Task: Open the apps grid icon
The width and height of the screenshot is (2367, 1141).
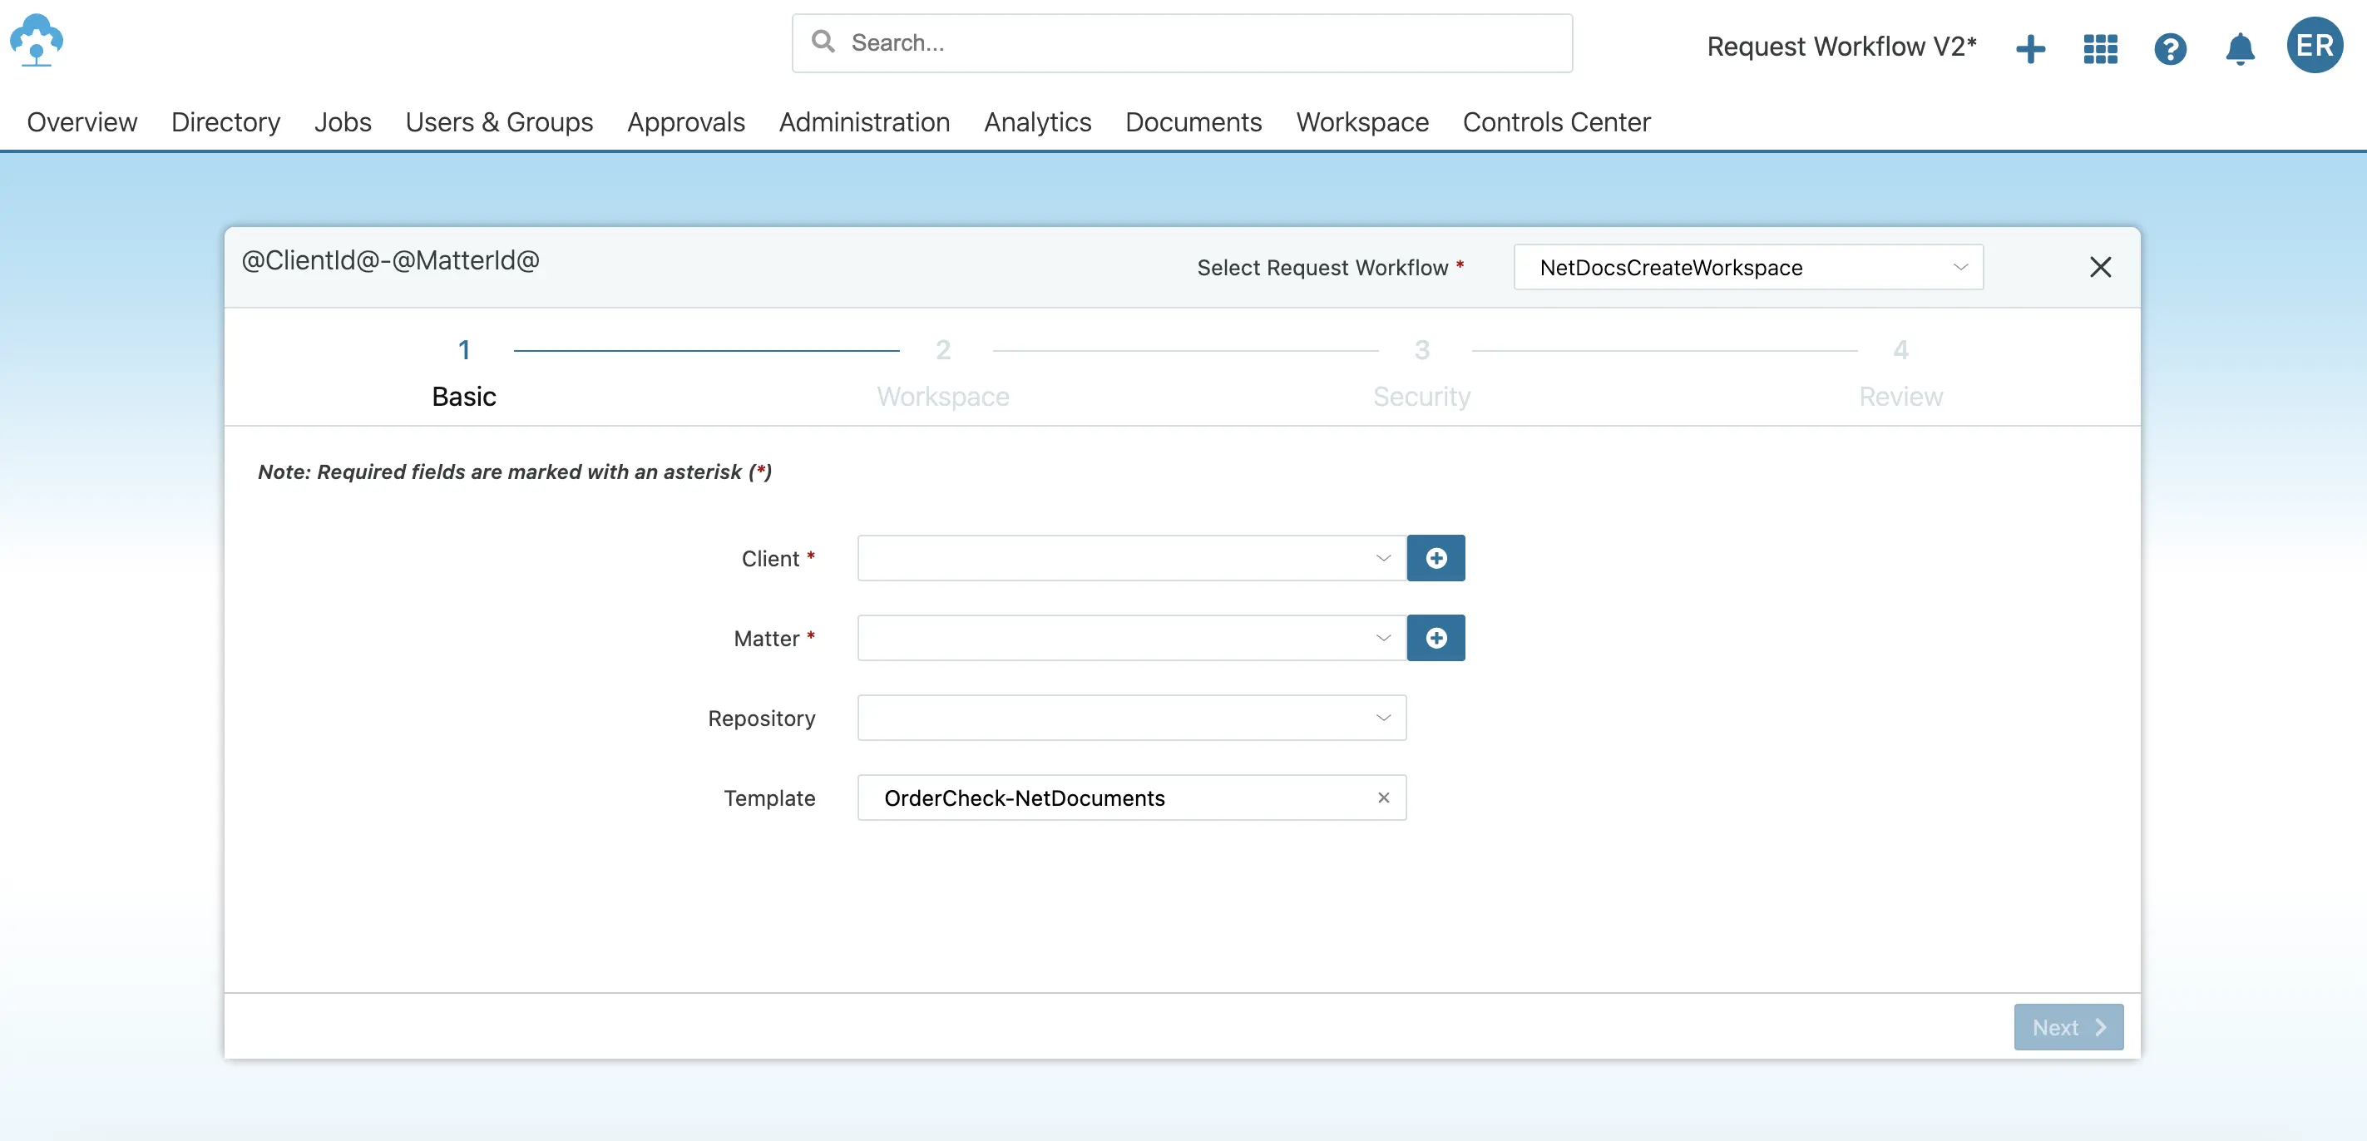Action: pyautogui.click(x=2099, y=49)
